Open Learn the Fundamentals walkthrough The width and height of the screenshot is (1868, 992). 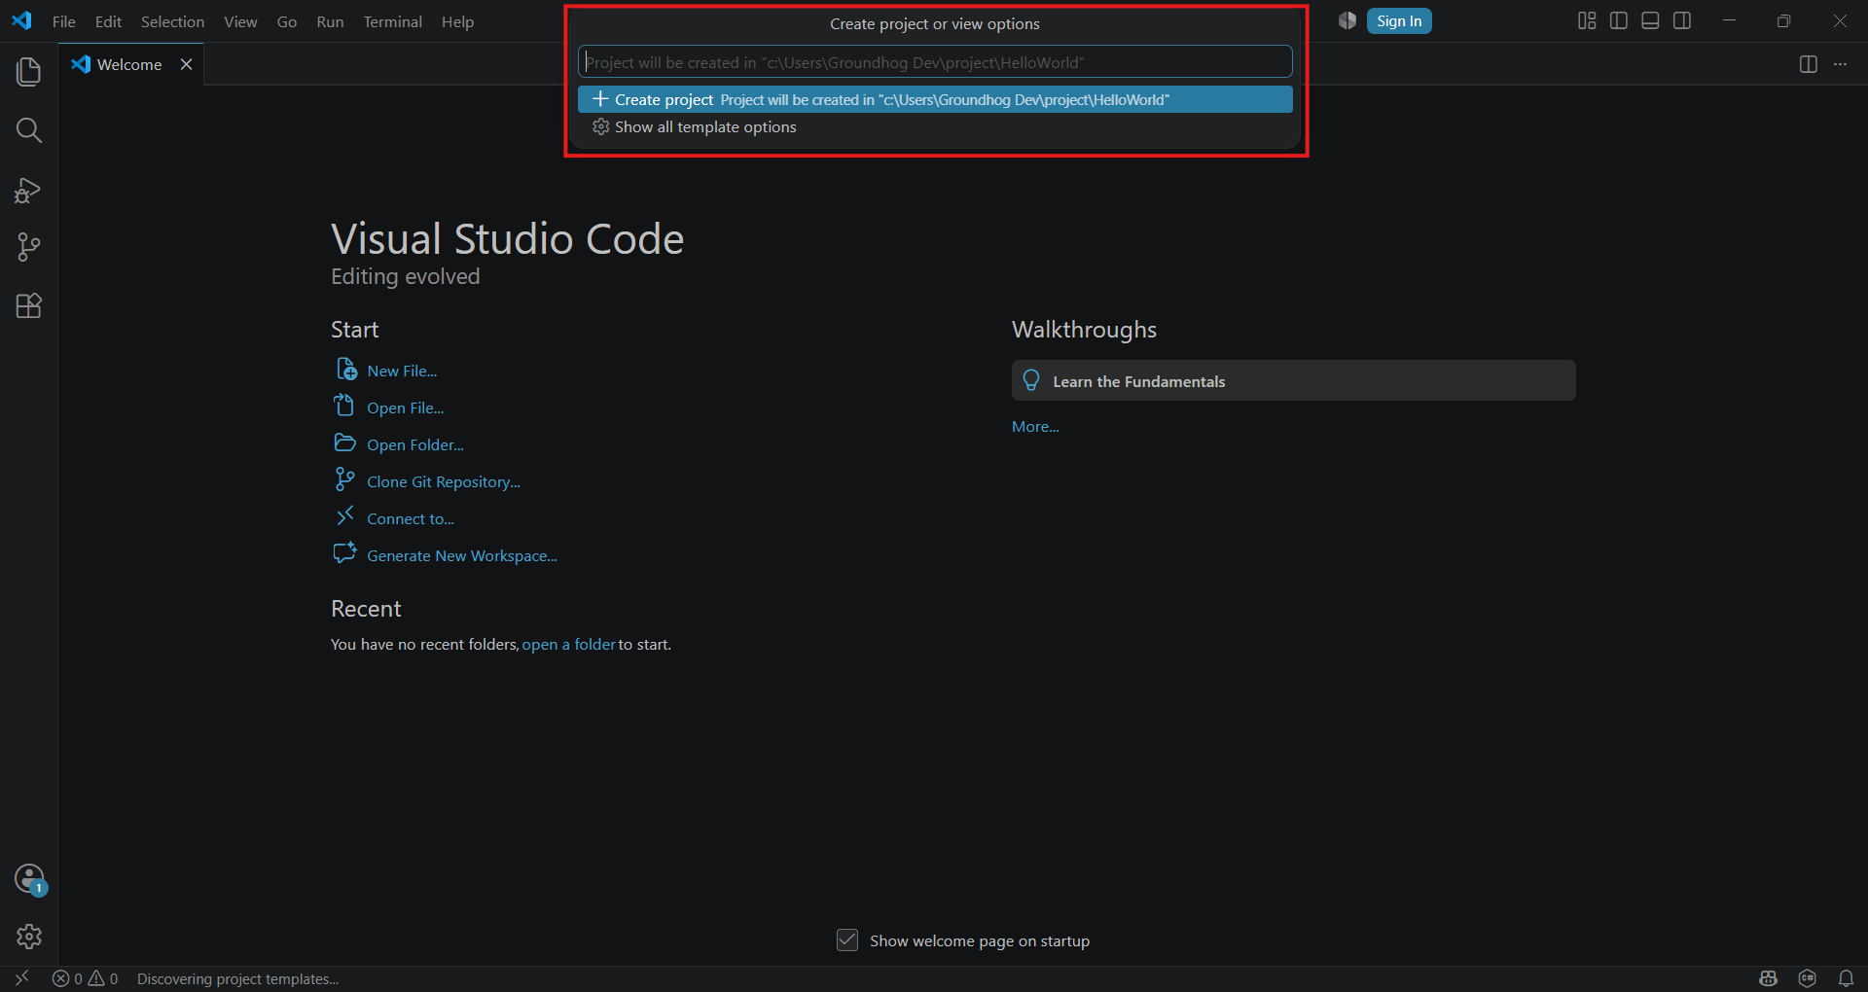coord(1293,381)
